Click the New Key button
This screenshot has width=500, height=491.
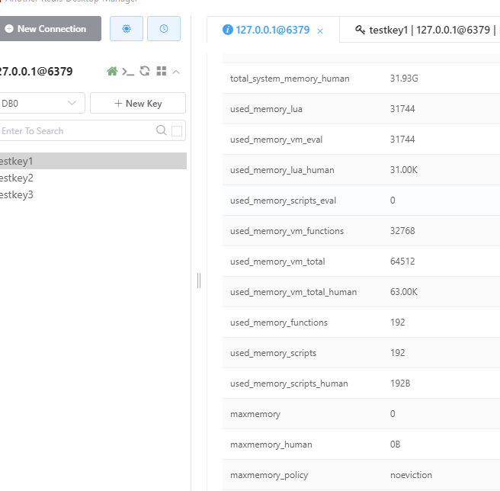138,103
